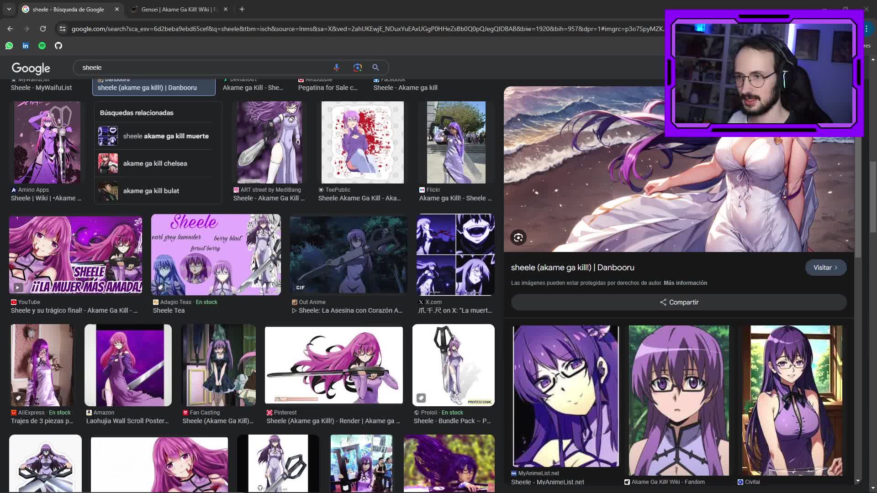This screenshot has width=877, height=493.
Task: Open the Spotify bookmark
Action: click(42, 46)
